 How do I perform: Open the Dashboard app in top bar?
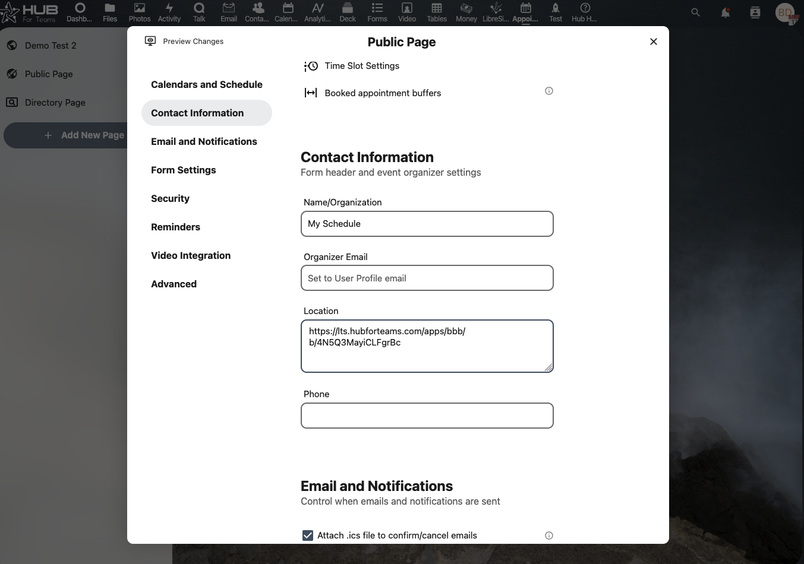coord(80,12)
